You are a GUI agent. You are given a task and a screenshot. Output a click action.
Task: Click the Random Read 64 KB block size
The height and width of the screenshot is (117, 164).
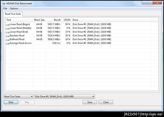click(39, 35)
